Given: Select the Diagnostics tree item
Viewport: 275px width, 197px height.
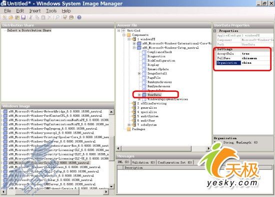Looking at the screenshot, I should [x=156, y=56].
